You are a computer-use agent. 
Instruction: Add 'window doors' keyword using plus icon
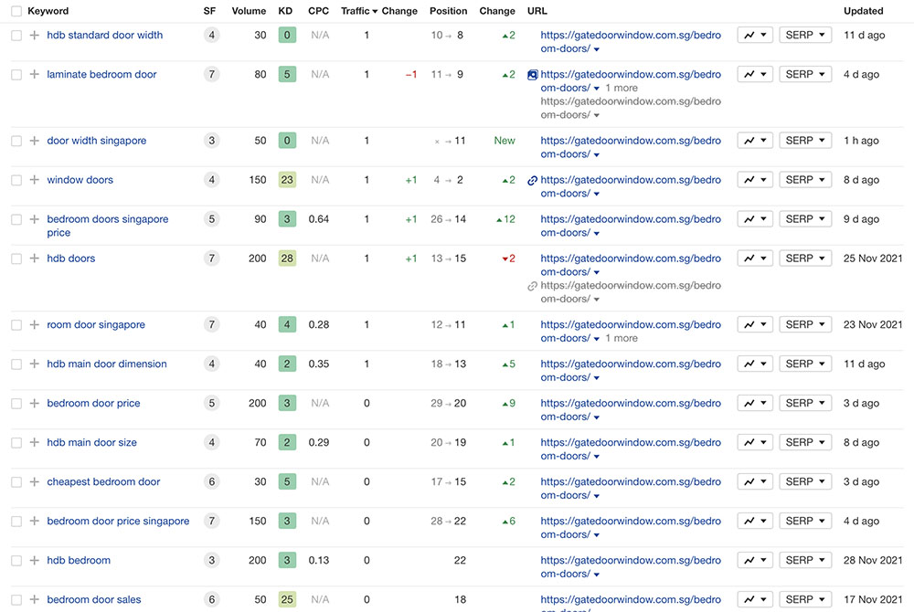34,181
